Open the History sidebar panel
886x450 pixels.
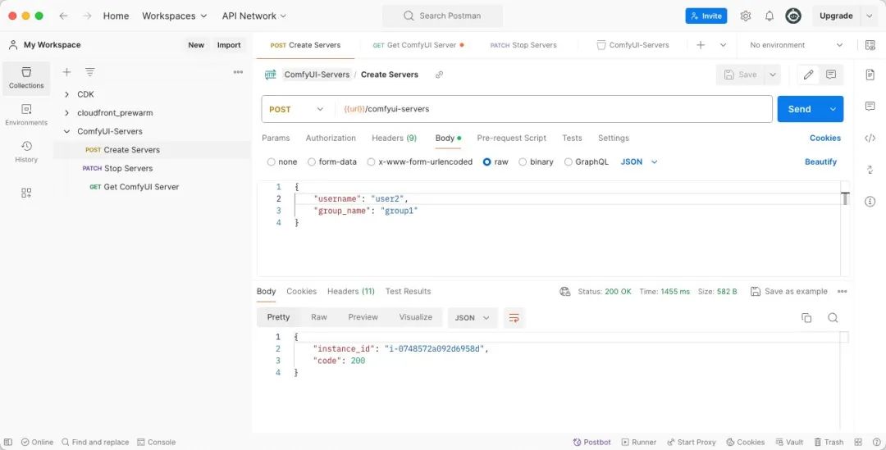coord(26,152)
